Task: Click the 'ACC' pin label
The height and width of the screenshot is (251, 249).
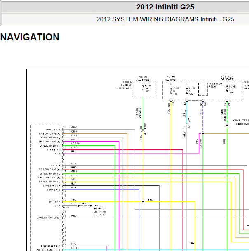Action: coord(57,154)
